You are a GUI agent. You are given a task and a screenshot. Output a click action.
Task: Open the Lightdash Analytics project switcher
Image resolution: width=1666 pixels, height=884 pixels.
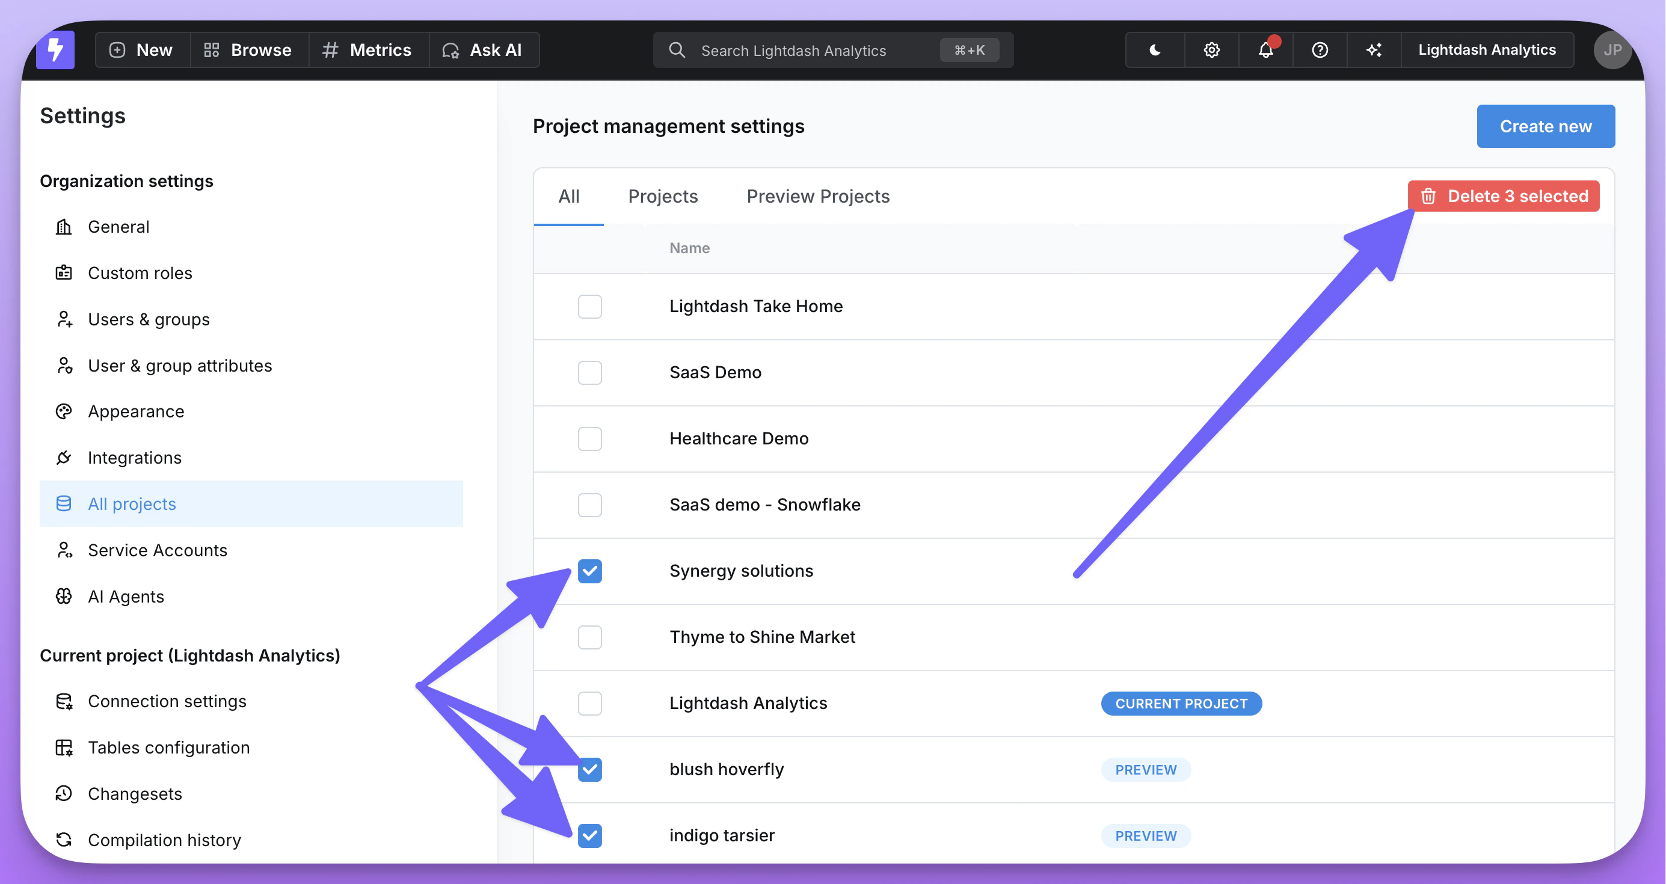point(1486,50)
